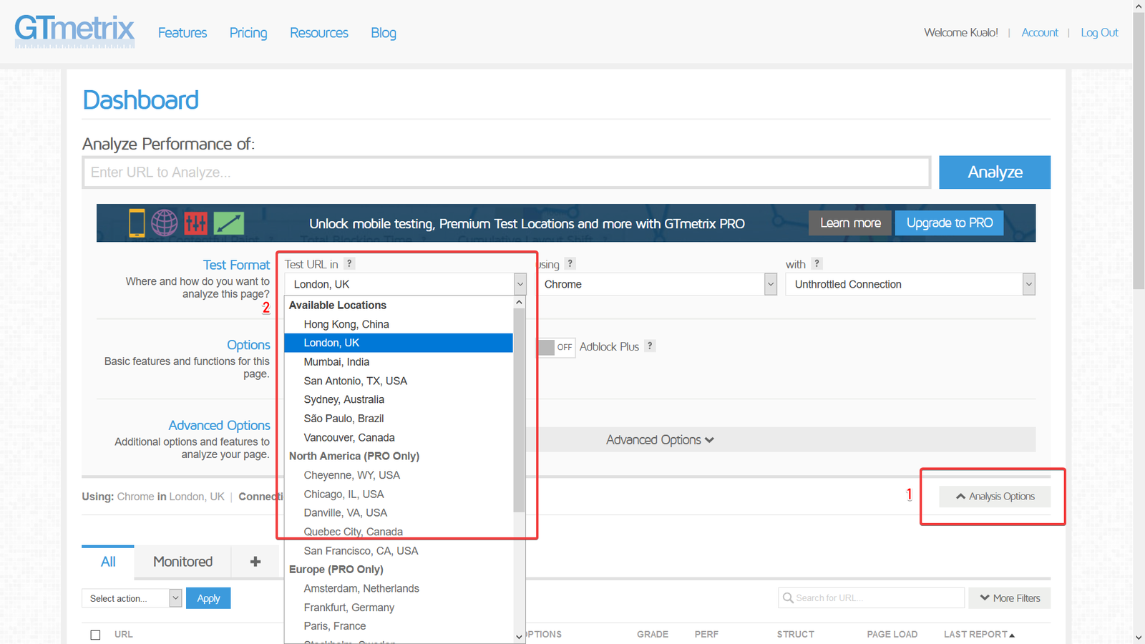The image size is (1145, 644).
Task: Click the help icon beside Adblock Plus
Action: pyautogui.click(x=650, y=346)
